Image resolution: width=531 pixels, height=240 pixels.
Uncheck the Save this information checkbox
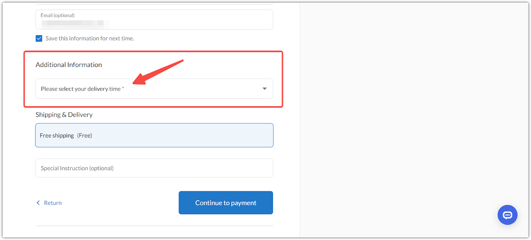click(39, 39)
